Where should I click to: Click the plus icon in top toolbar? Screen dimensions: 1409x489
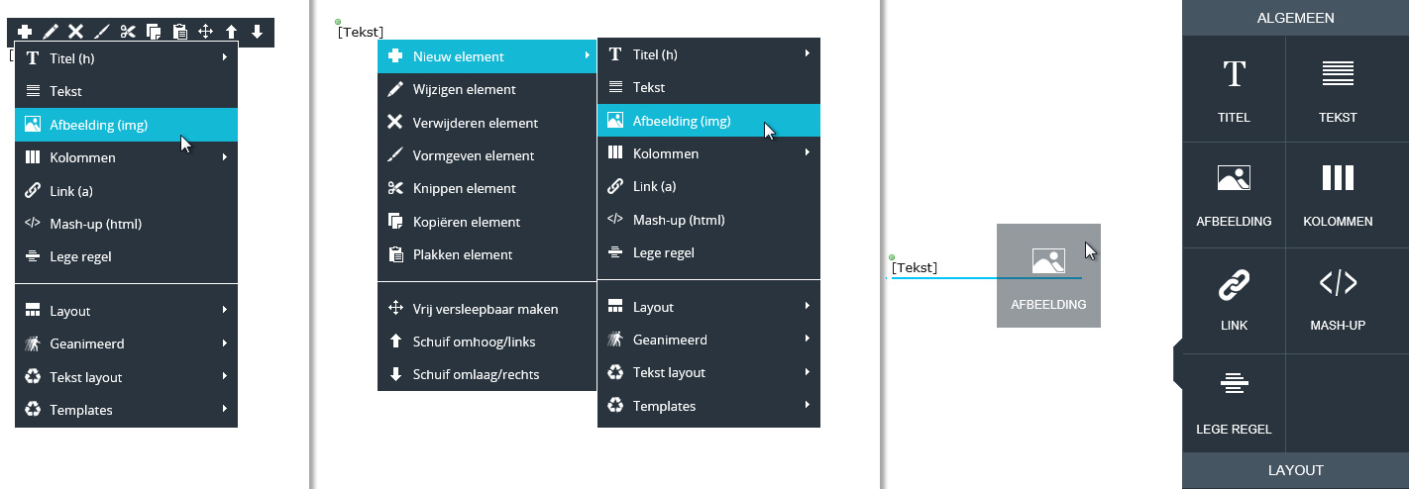(25, 32)
